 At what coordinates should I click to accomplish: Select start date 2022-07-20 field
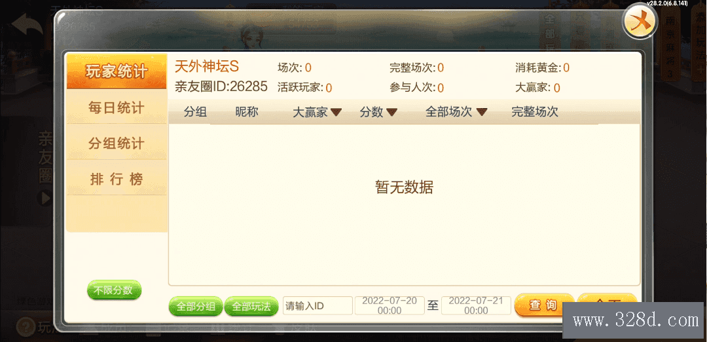point(390,305)
